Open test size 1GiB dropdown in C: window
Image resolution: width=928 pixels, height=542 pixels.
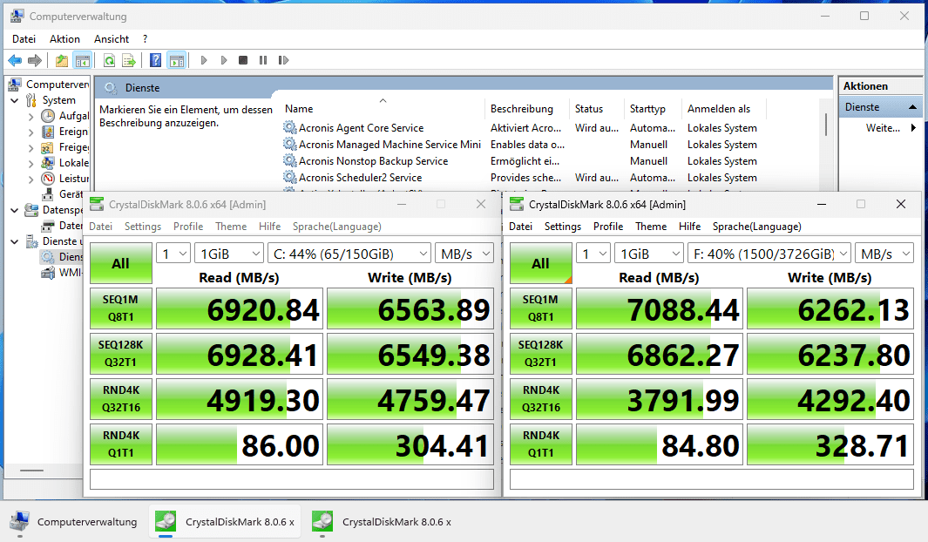tap(229, 254)
